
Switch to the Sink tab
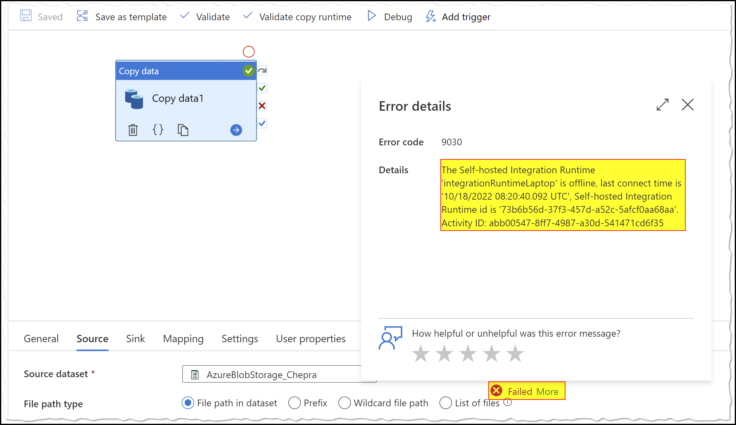click(x=135, y=339)
